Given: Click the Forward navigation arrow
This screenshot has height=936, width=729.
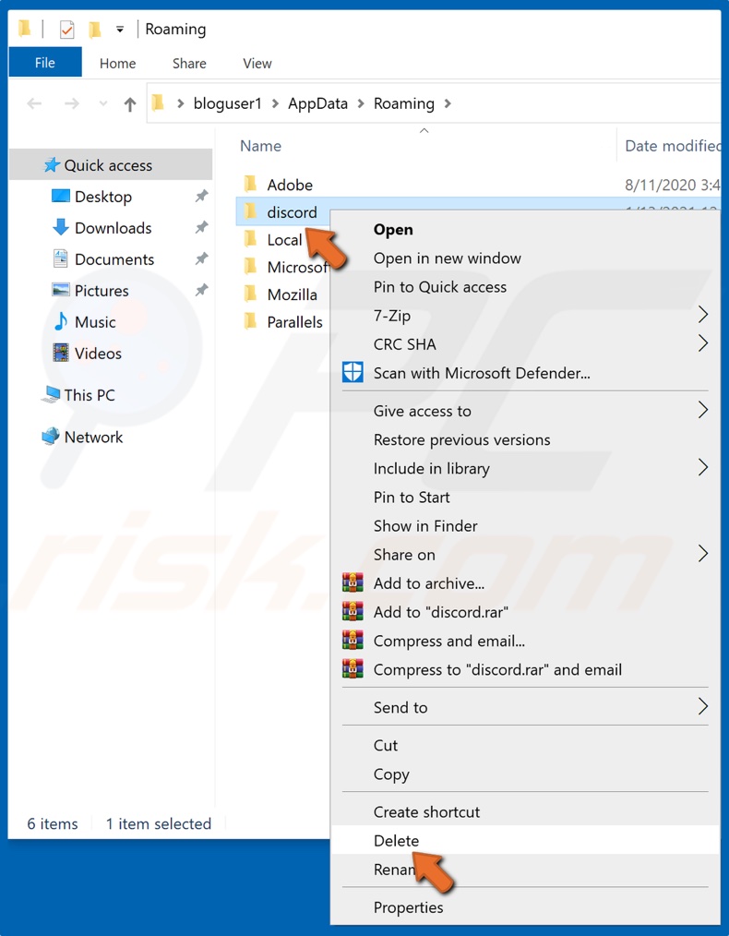Looking at the screenshot, I should click(x=72, y=104).
